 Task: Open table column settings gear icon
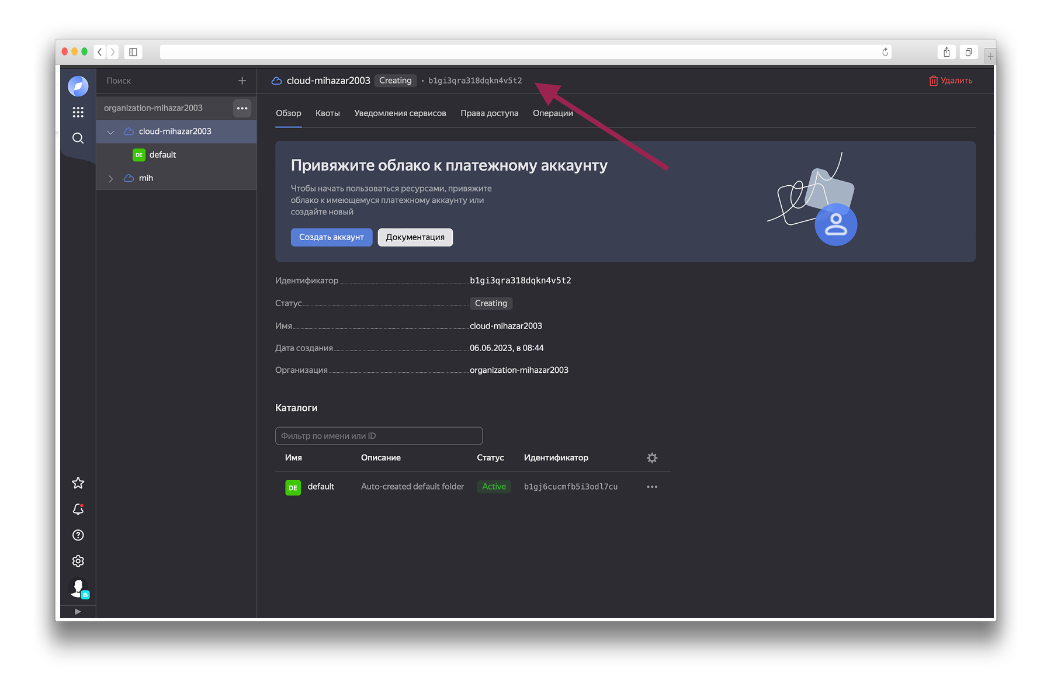pos(652,458)
